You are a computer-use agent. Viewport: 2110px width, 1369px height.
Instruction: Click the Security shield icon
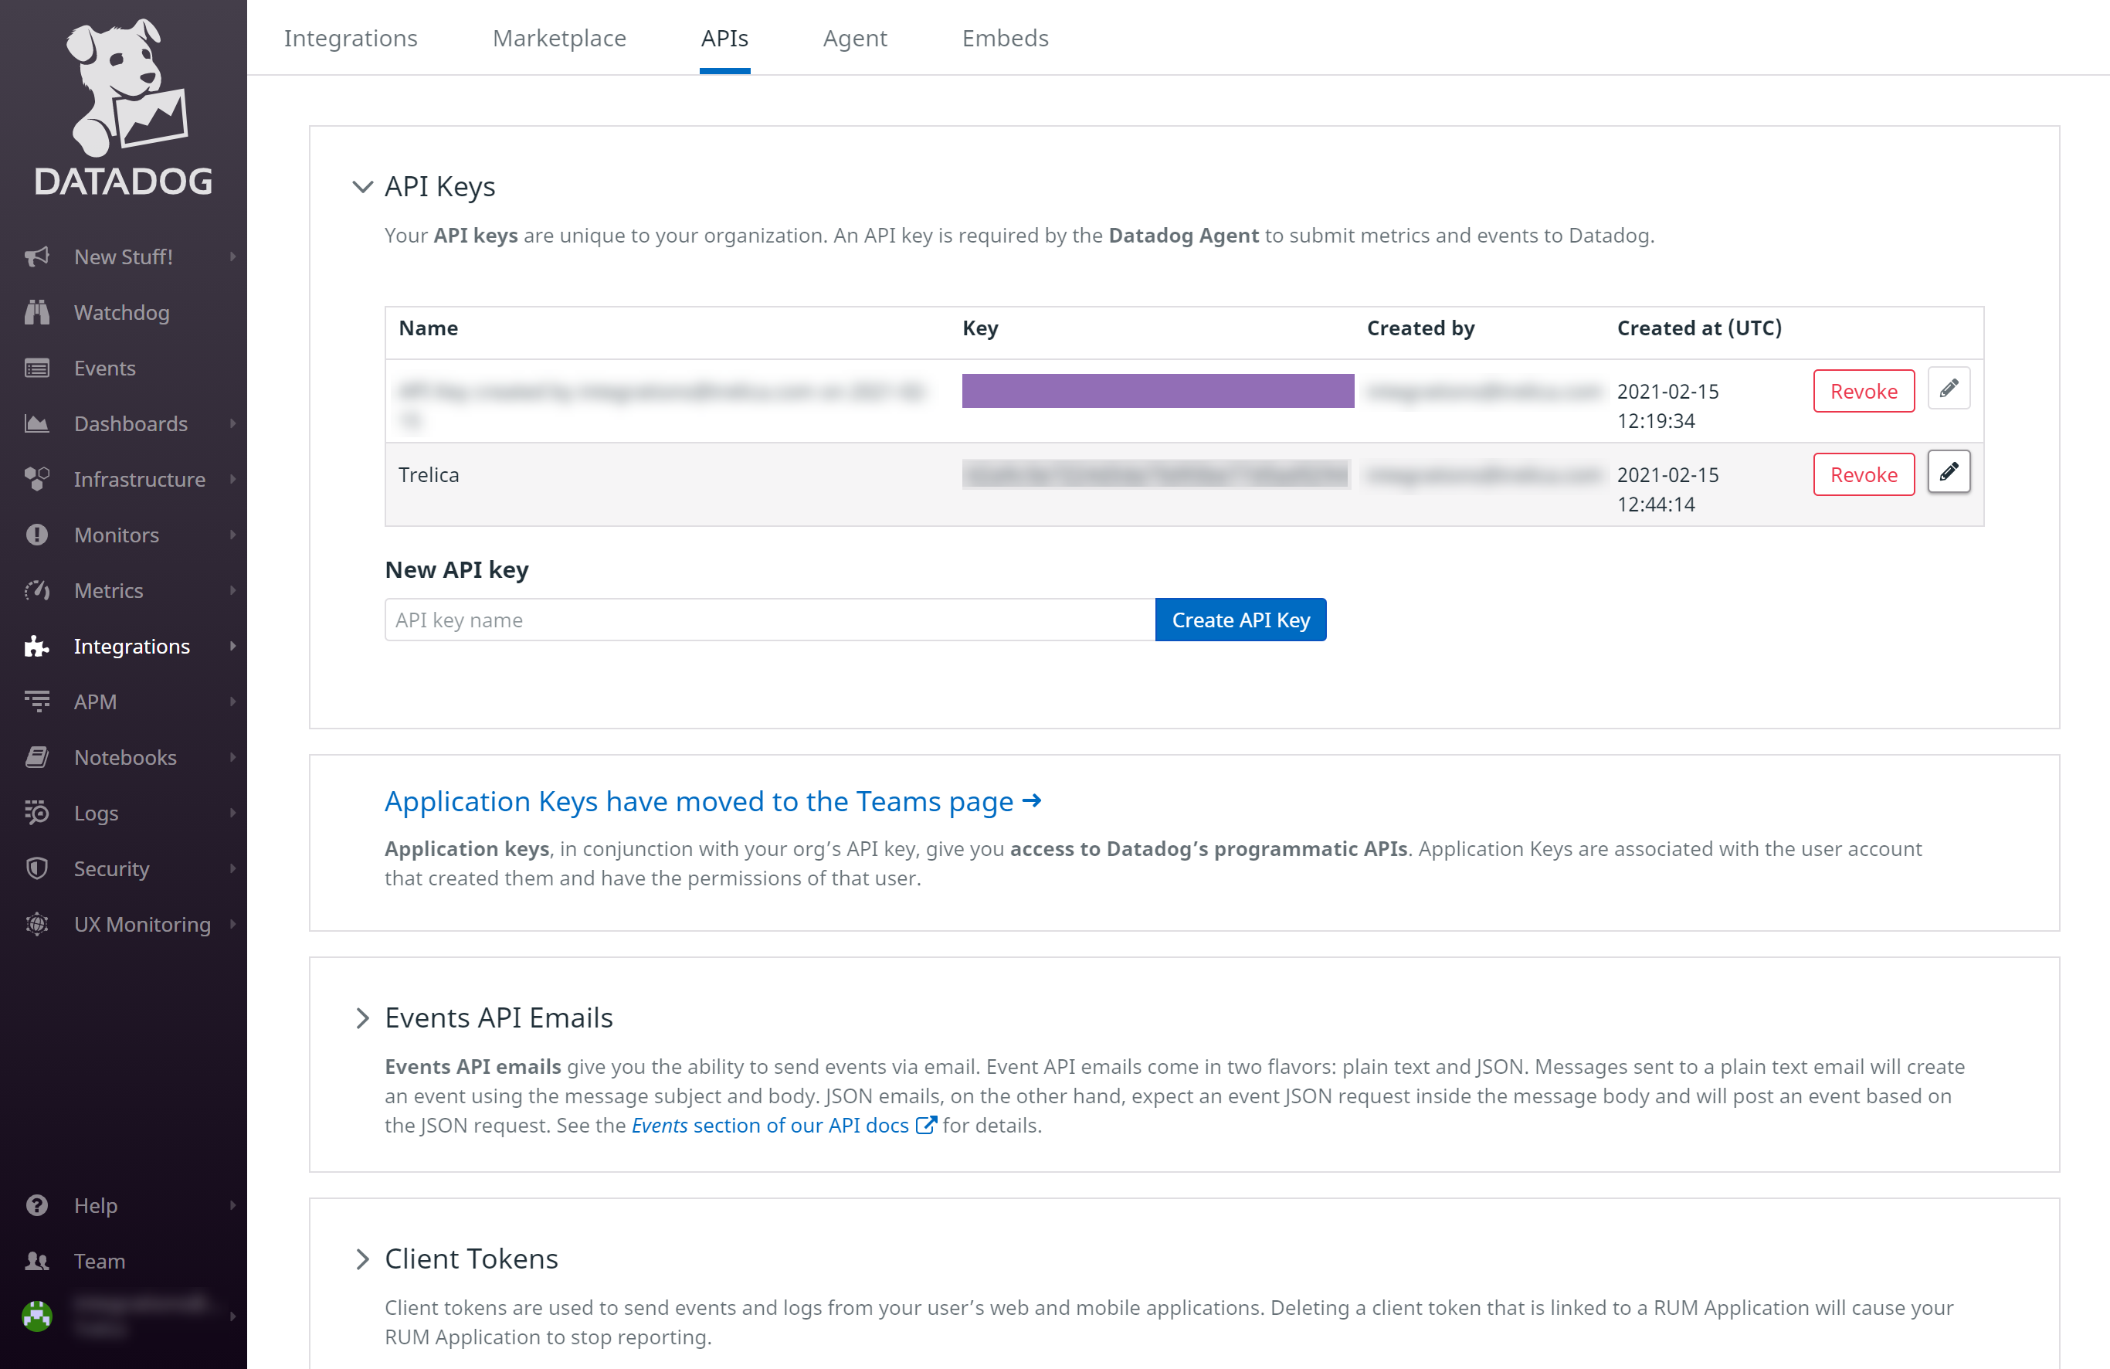pyautogui.click(x=36, y=869)
